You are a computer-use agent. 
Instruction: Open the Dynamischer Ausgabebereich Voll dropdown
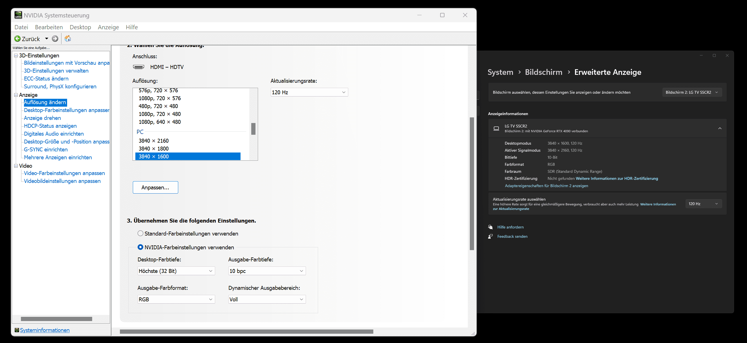[x=267, y=299]
